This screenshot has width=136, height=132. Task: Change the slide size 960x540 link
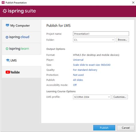[92, 65]
